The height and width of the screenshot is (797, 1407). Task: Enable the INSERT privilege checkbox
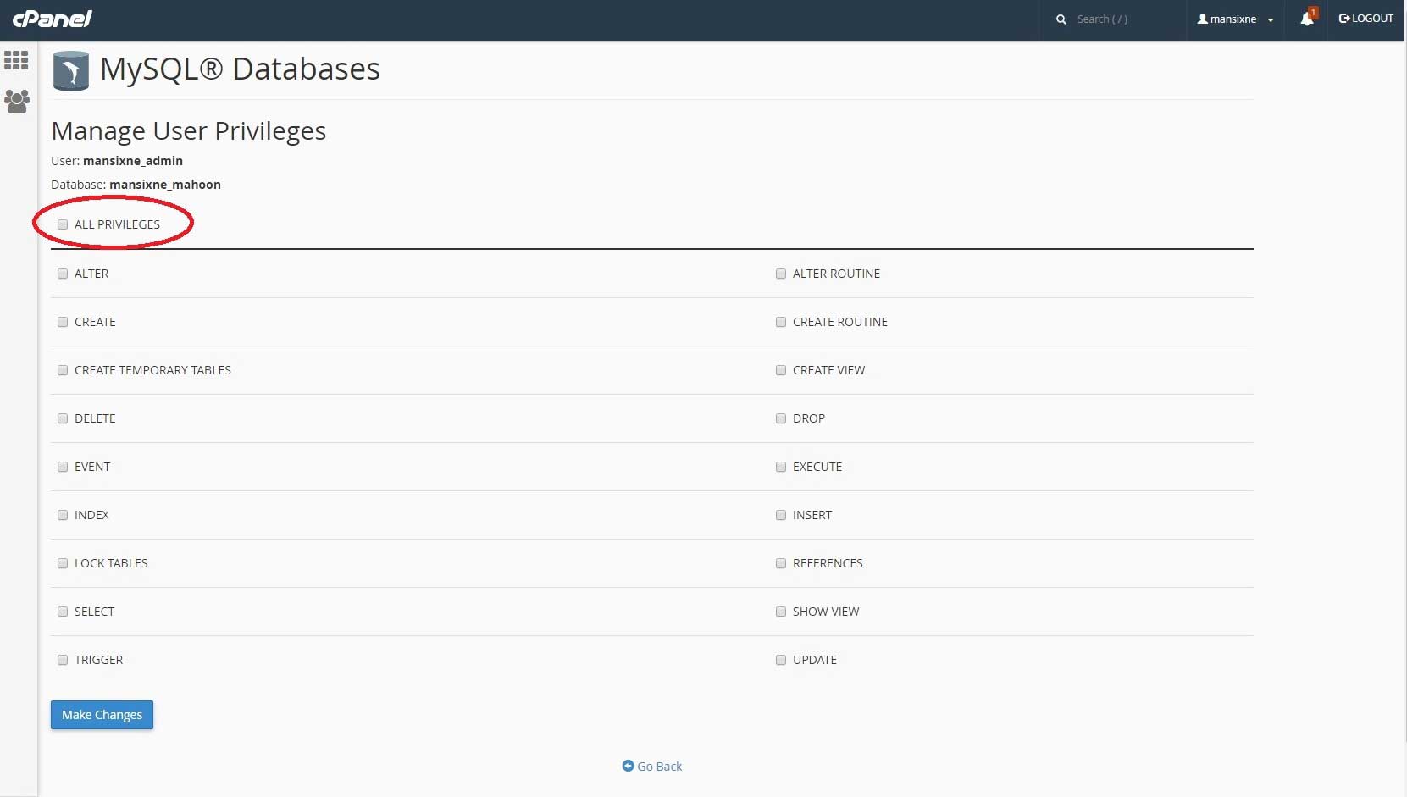pos(781,515)
